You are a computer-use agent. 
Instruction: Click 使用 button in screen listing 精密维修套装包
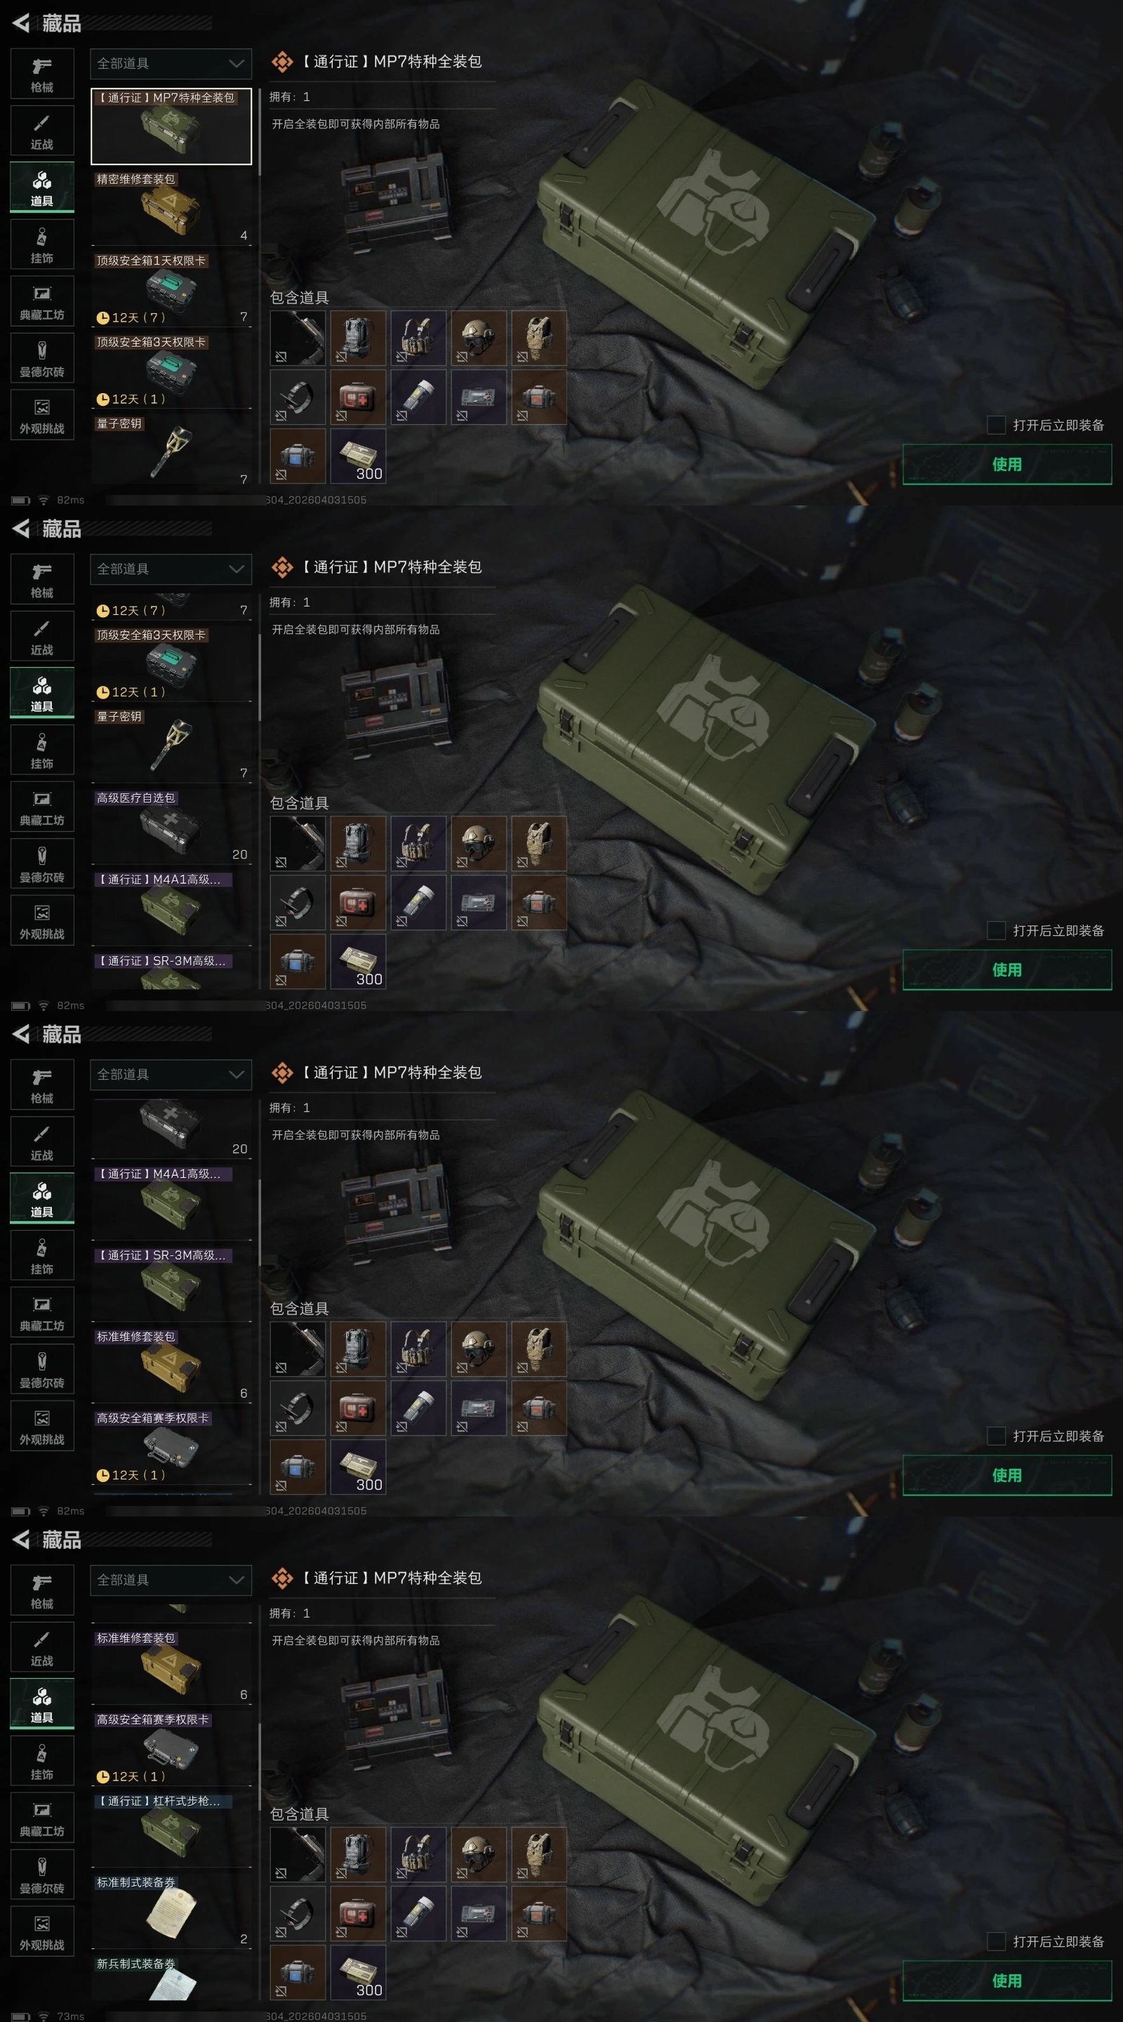[x=1007, y=464]
